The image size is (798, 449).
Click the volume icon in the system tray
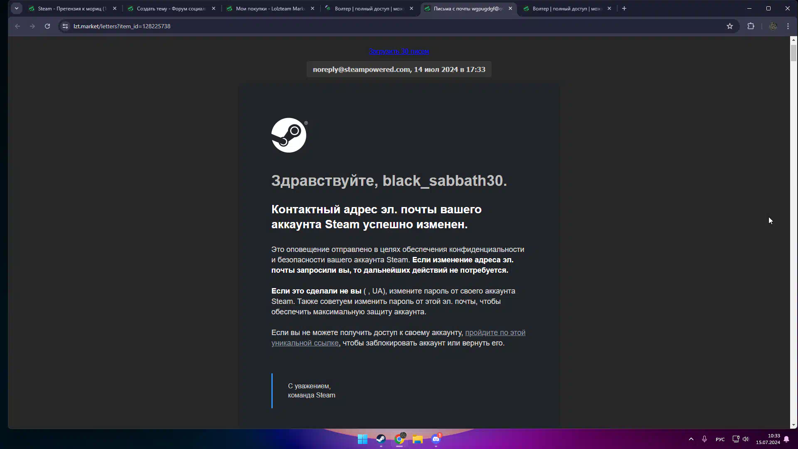coord(746,439)
